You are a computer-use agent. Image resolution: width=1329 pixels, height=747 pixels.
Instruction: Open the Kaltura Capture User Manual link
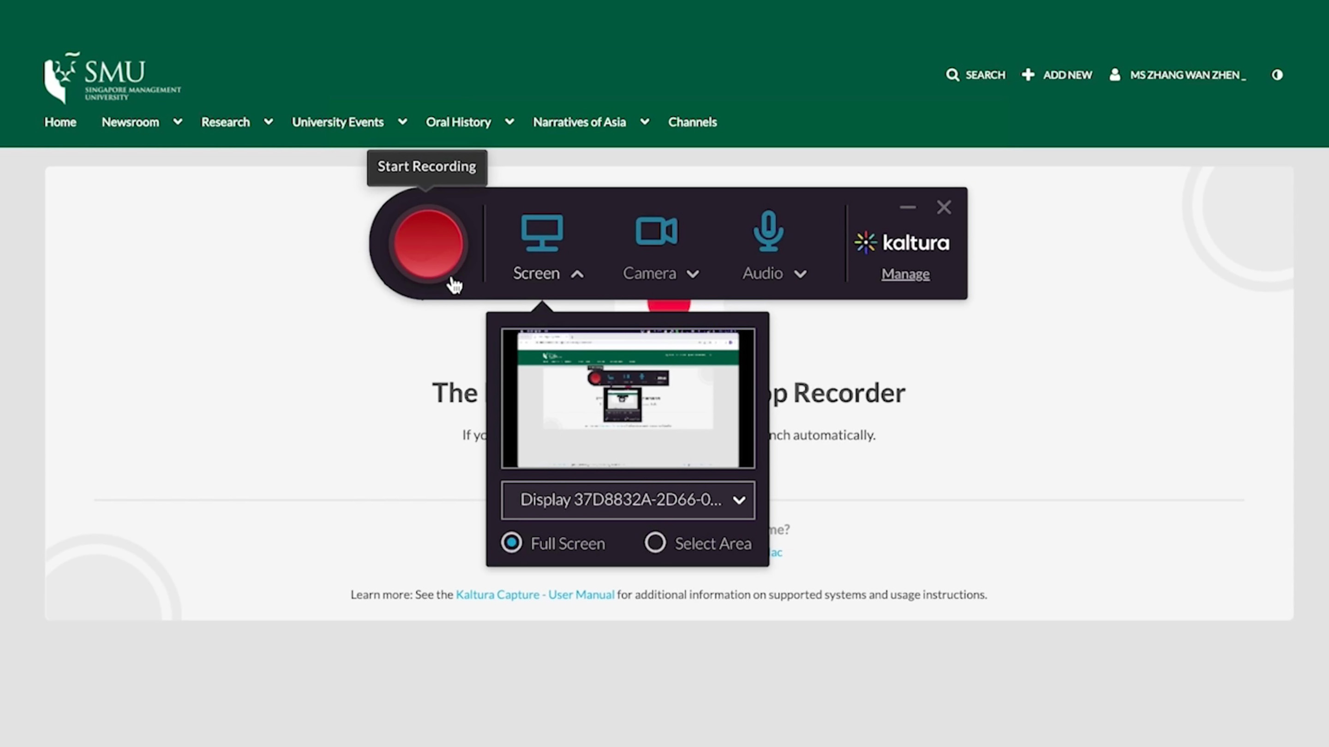[534, 594]
